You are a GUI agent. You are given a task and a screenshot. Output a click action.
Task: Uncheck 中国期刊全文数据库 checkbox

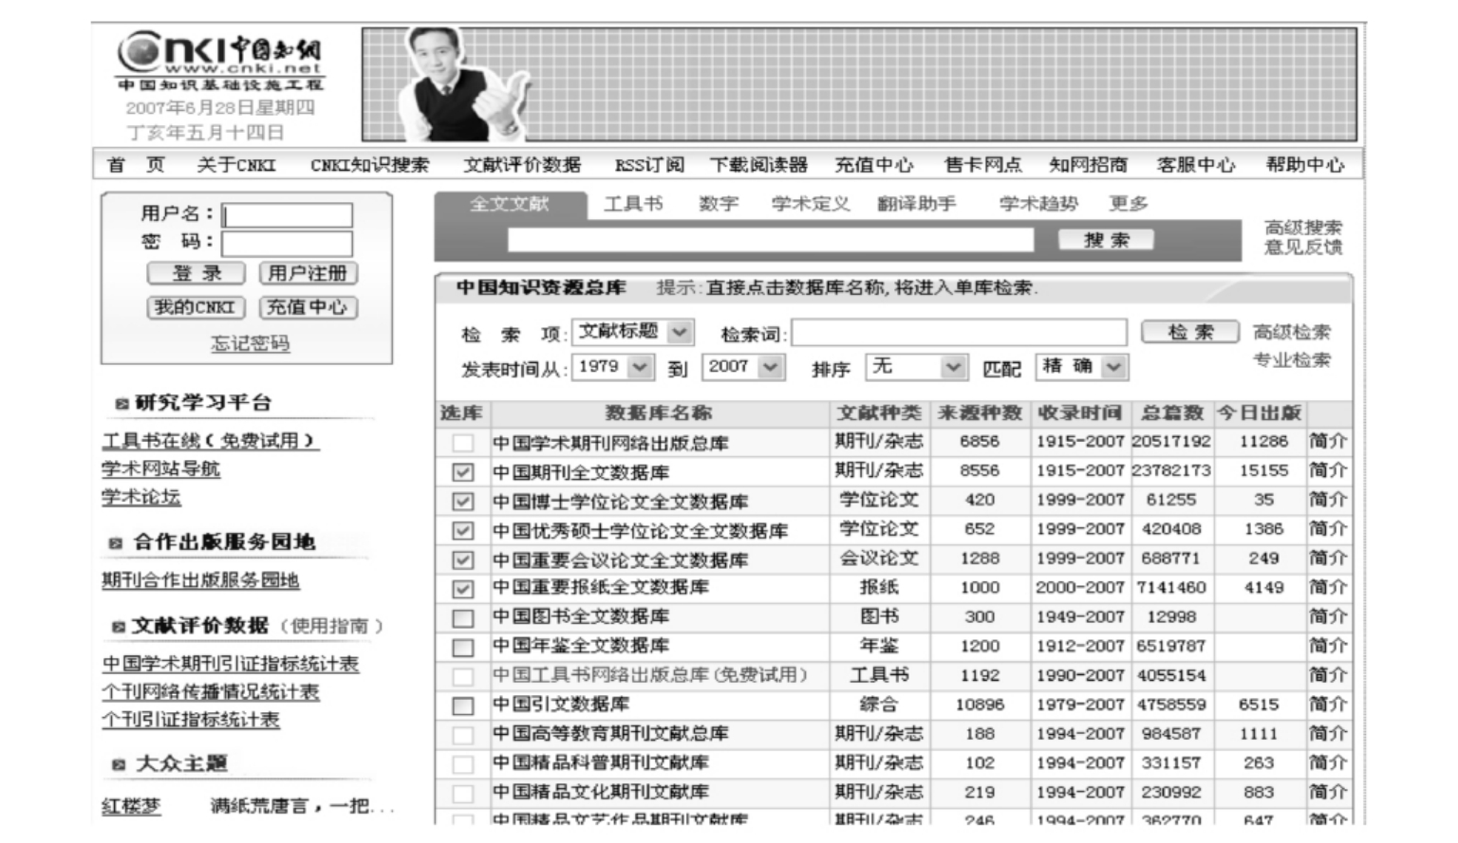462,472
